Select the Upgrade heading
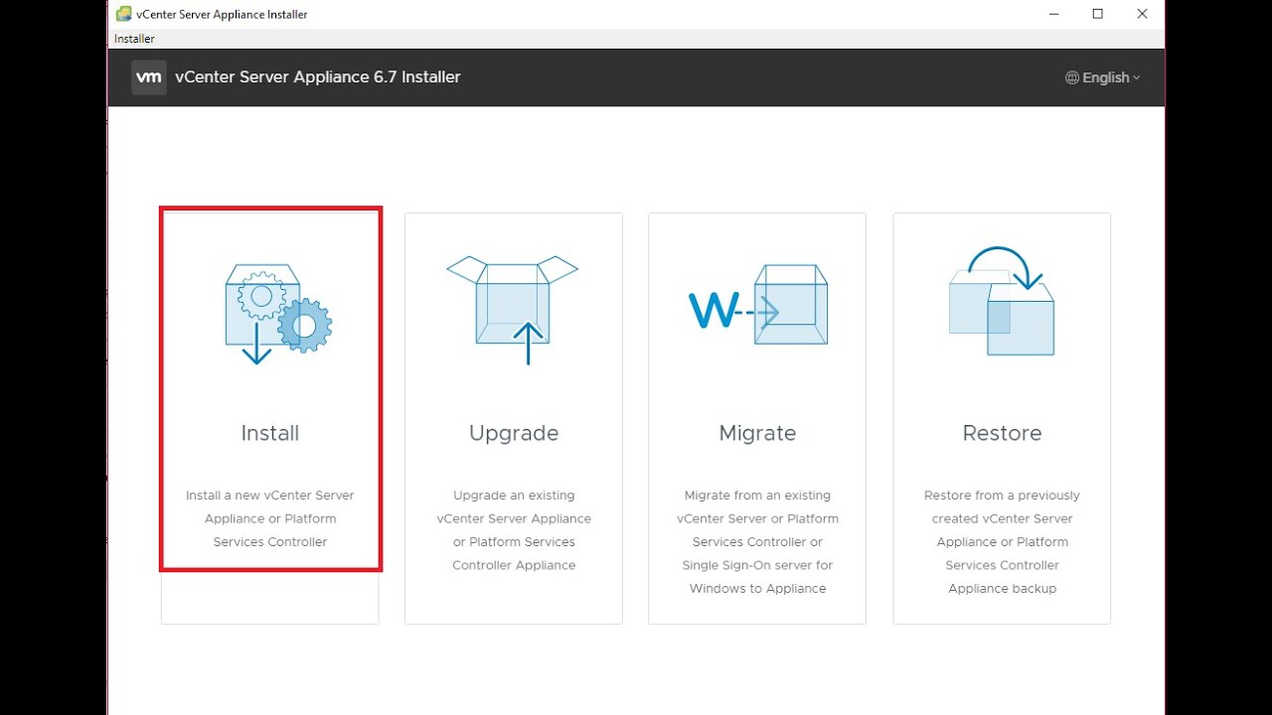This screenshot has width=1272, height=715. click(514, 433)
